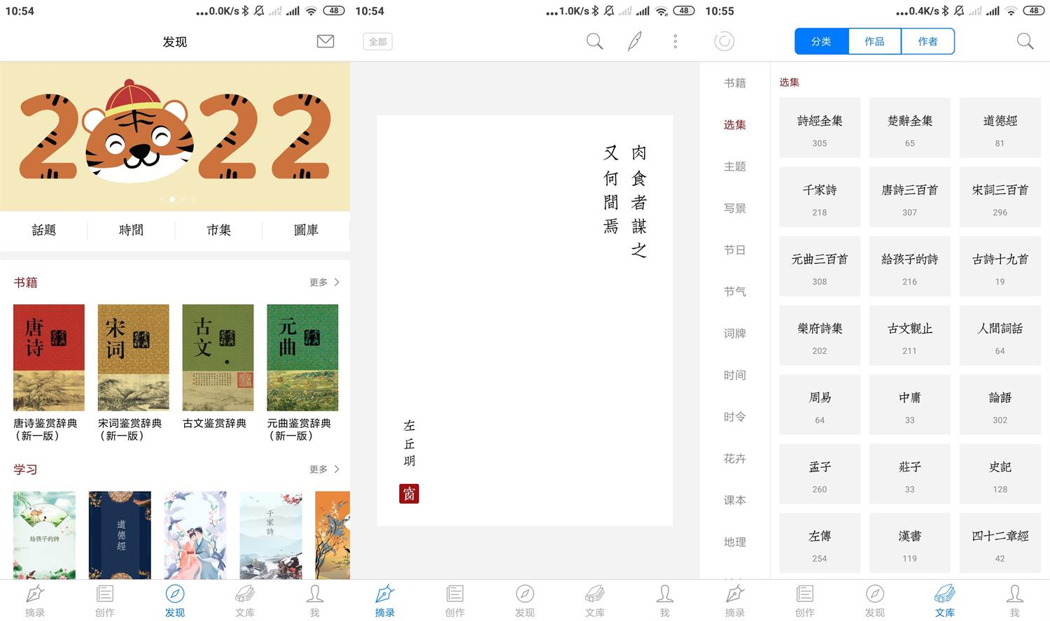Viewport: 1050px width, 621px height.
Task: Select 主题 in the category sidebar
Action: (734, 166)
